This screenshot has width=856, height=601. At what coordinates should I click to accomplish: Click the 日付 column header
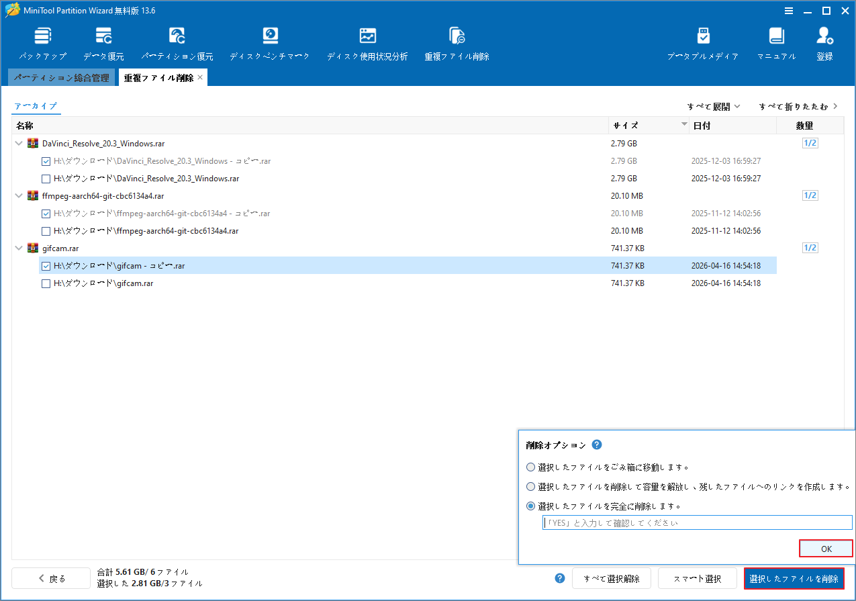point(732,126)
